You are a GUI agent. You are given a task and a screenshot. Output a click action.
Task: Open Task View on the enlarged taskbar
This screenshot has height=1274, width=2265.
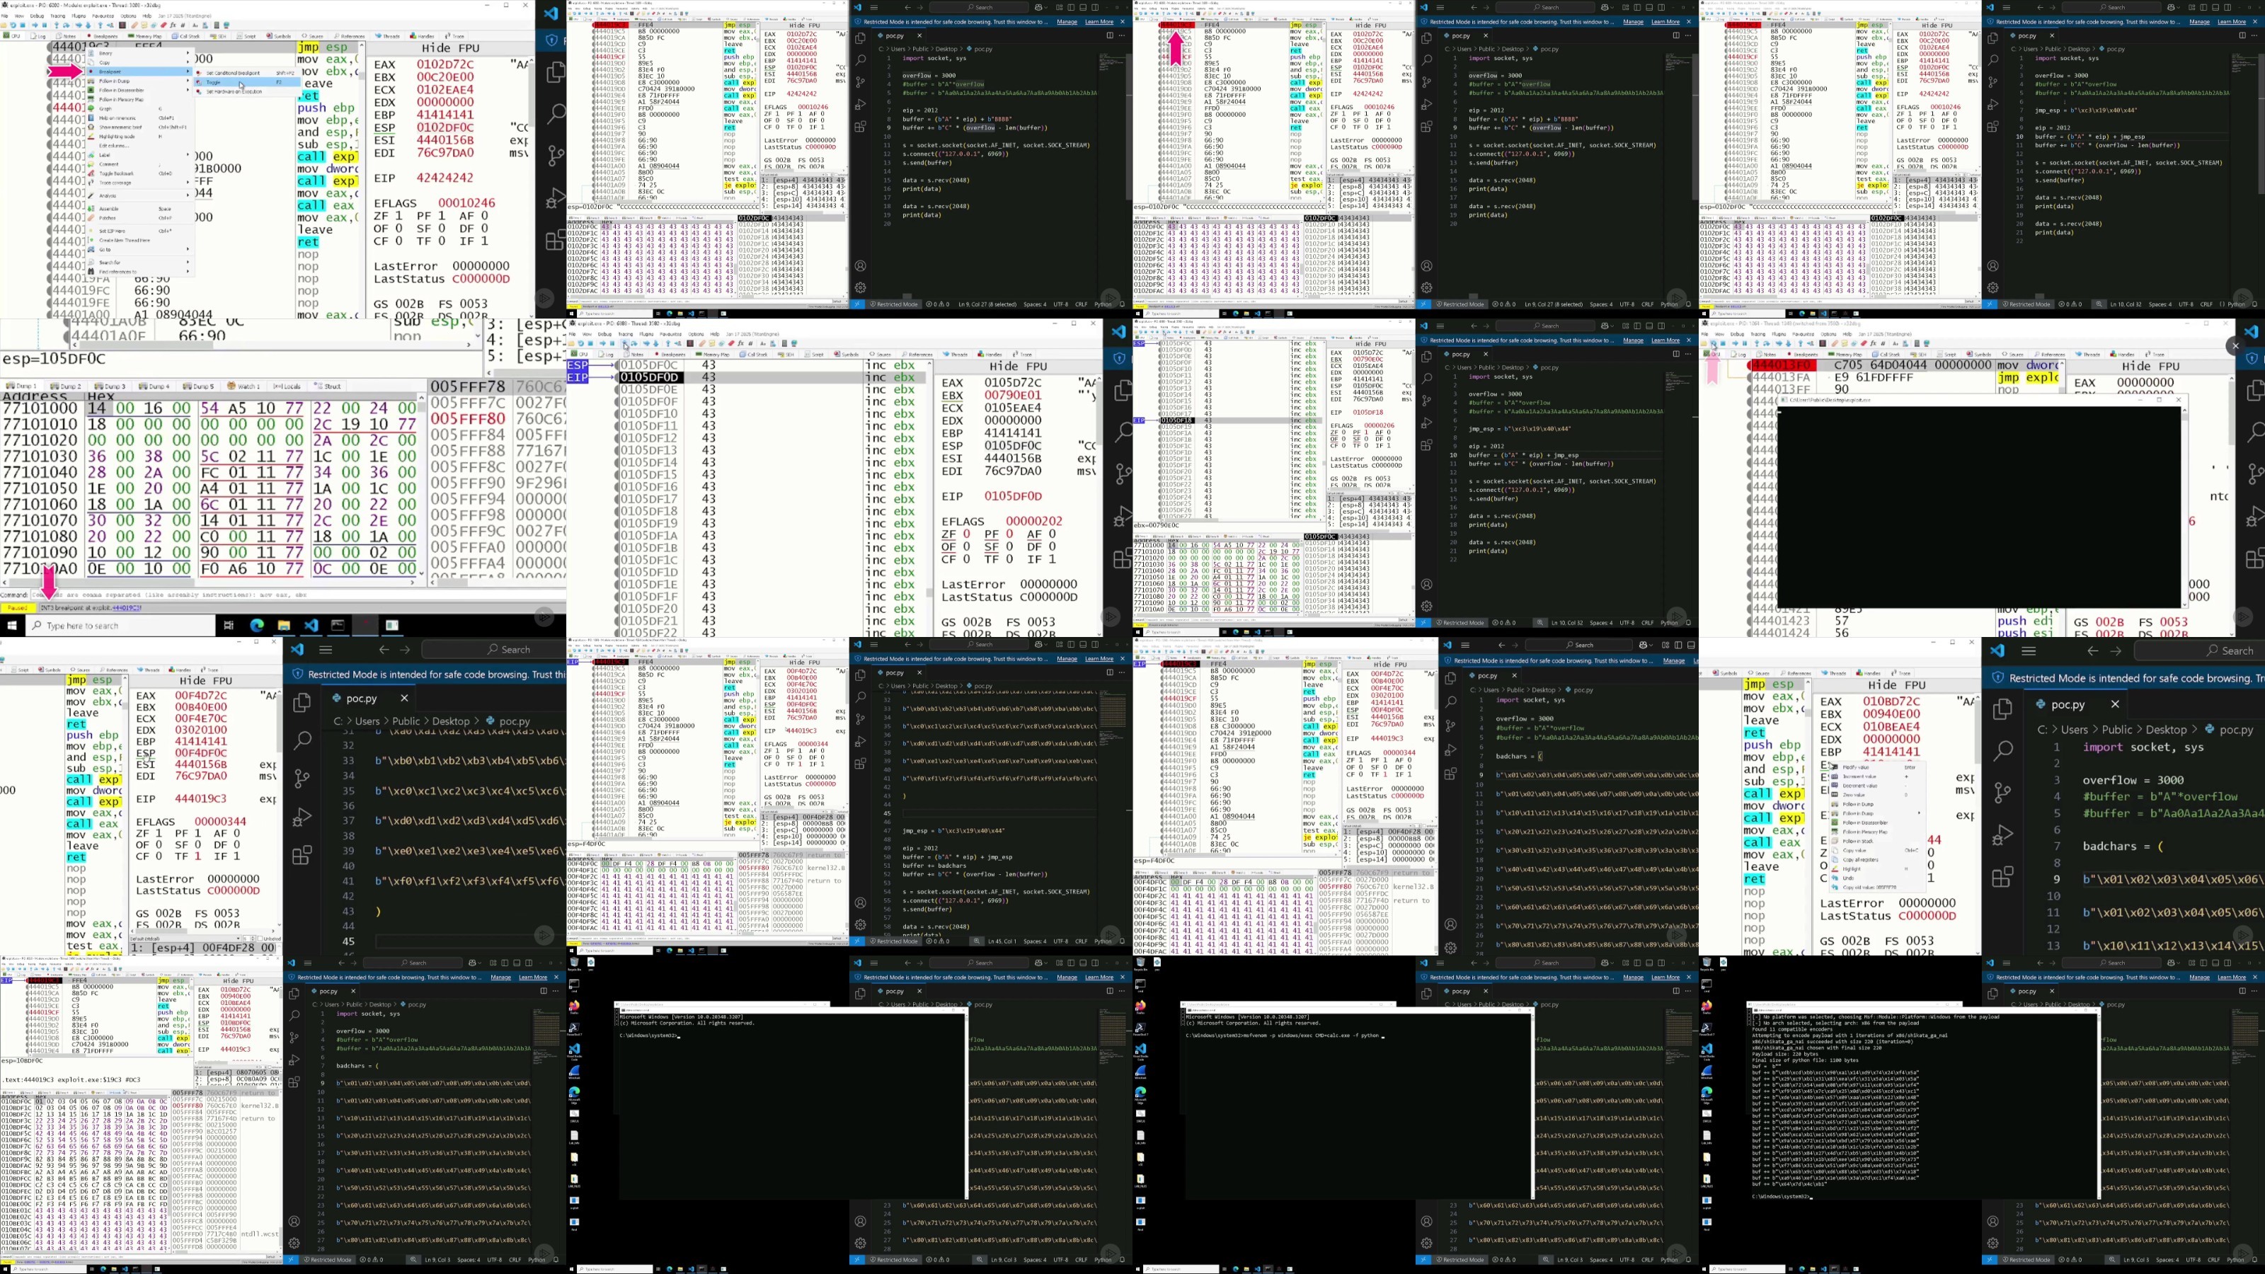pyautogui.click(x=229, y=625)
